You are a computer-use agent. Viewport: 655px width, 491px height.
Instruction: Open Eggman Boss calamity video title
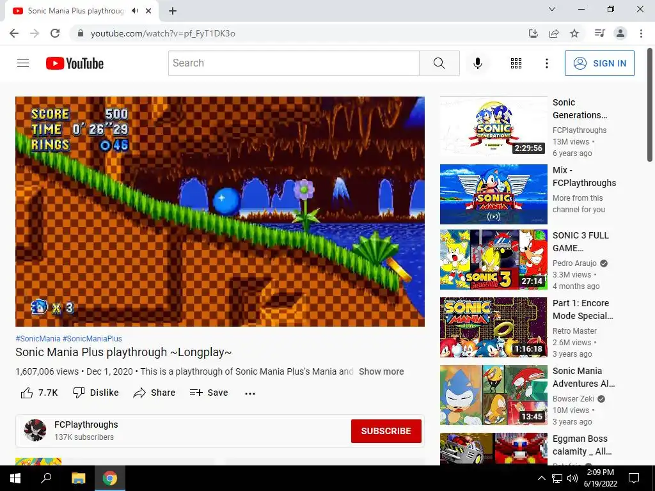pyautogui.click(x=582, y=445)
